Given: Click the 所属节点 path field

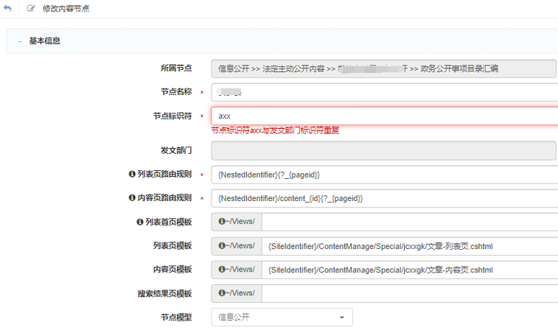Looking at the screenshot, I should pyautogui.click(x=383, y=69).
